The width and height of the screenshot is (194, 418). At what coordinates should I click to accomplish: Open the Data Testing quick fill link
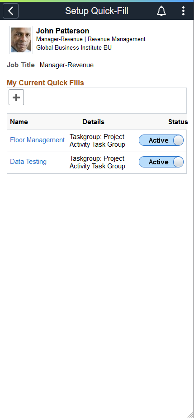coord(28,162)
